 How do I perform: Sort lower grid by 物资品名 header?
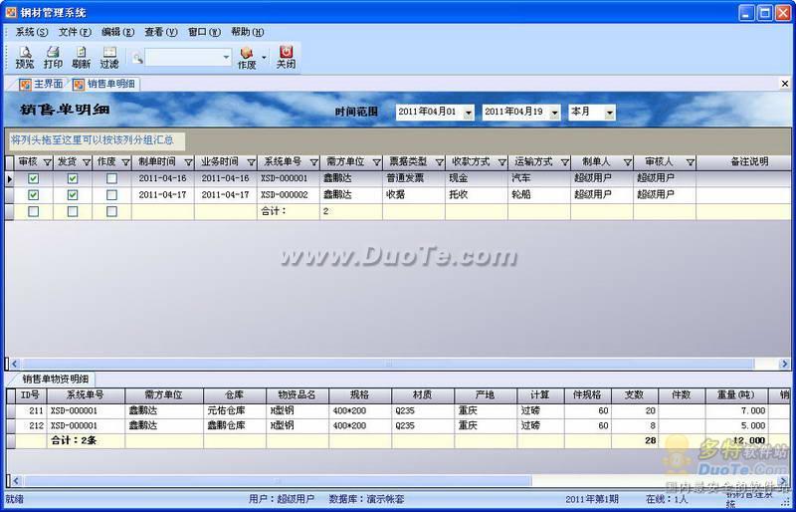tap(298, 395)
